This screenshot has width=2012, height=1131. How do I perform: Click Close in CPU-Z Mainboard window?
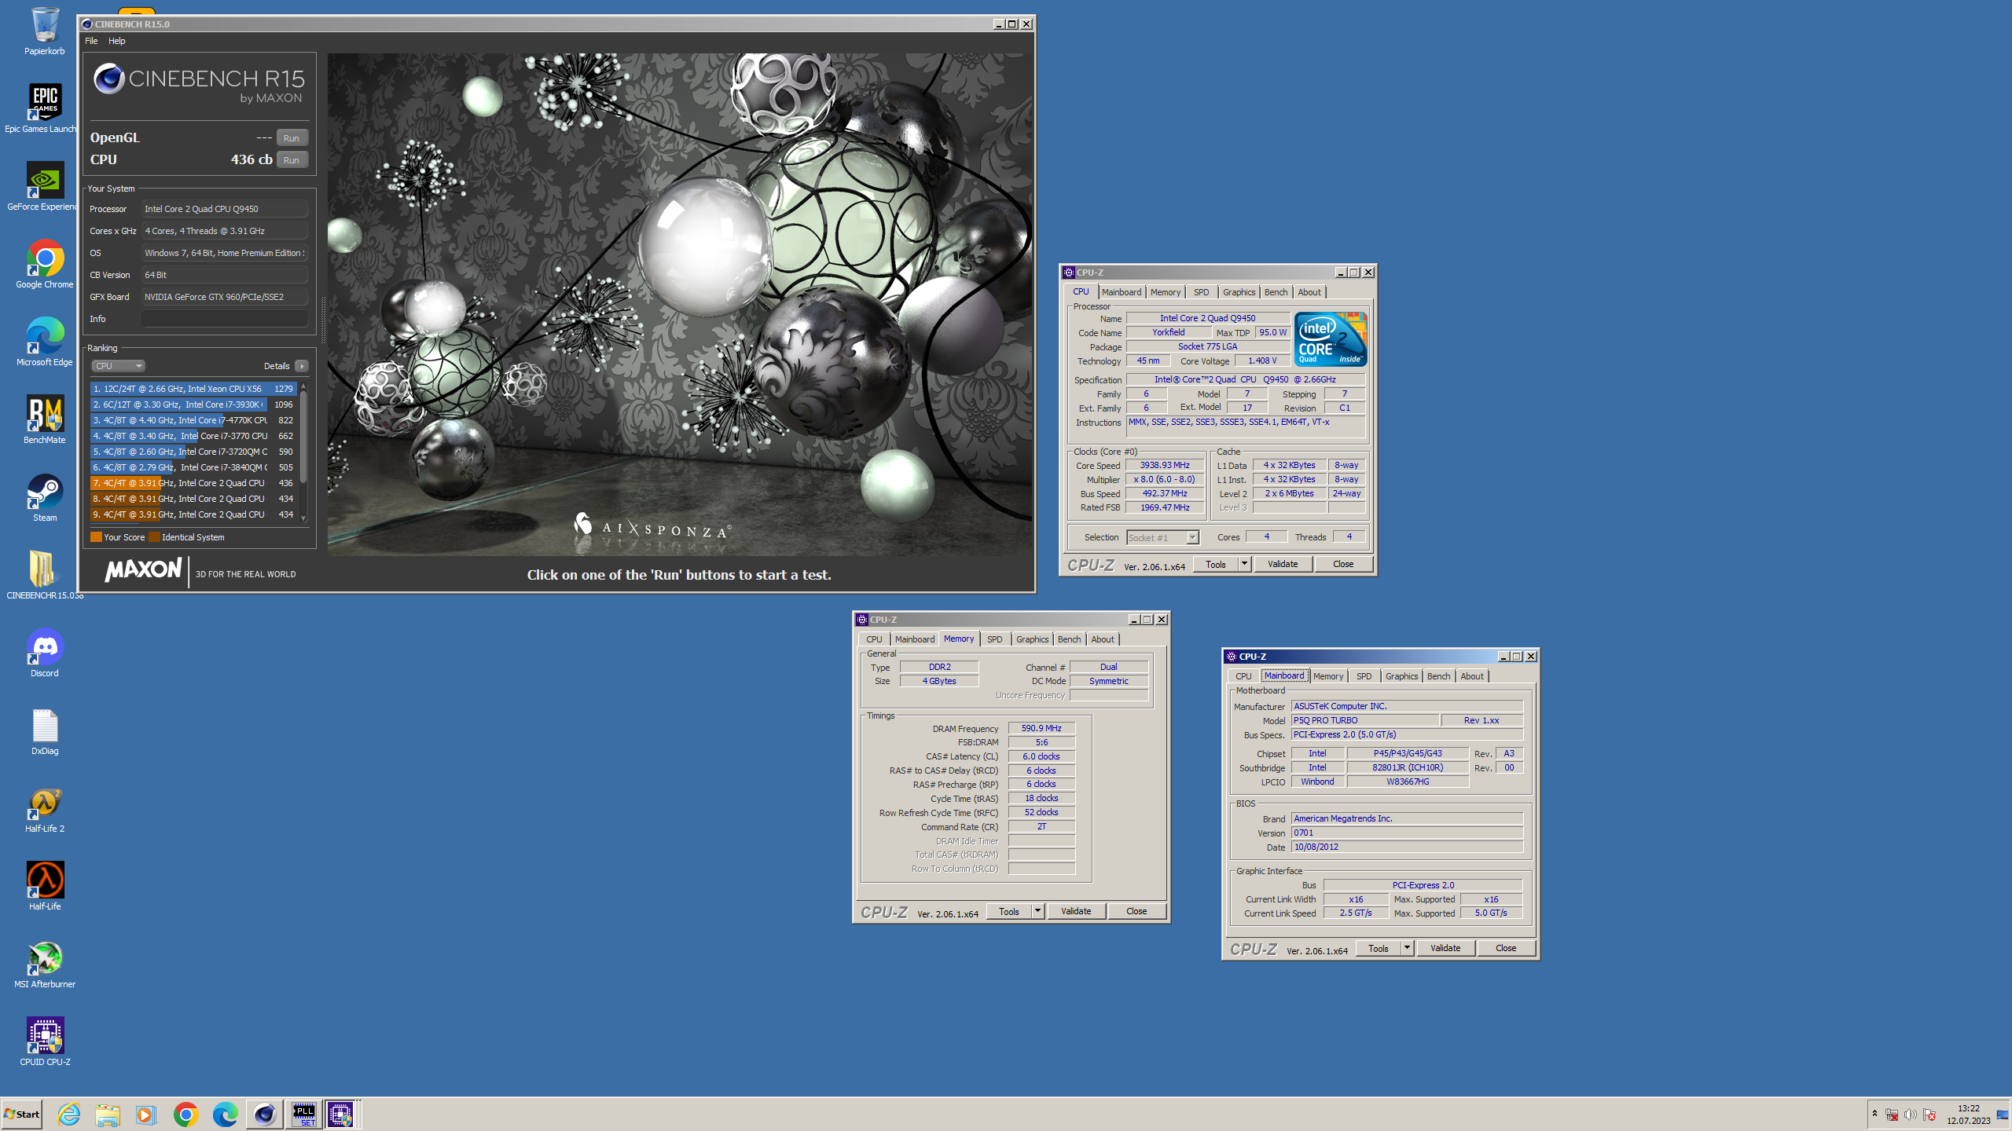pos(1506,948)
